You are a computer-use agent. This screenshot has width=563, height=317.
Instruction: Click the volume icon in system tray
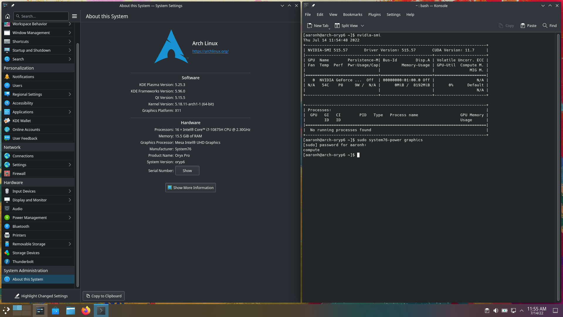click(x=496, y=311)
